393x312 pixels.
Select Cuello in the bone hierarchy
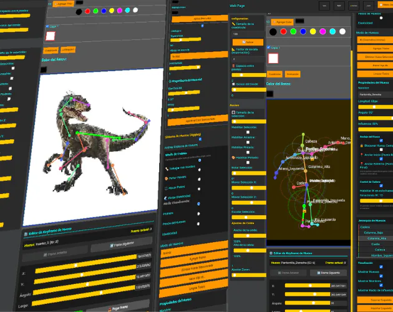pos(376,244)
